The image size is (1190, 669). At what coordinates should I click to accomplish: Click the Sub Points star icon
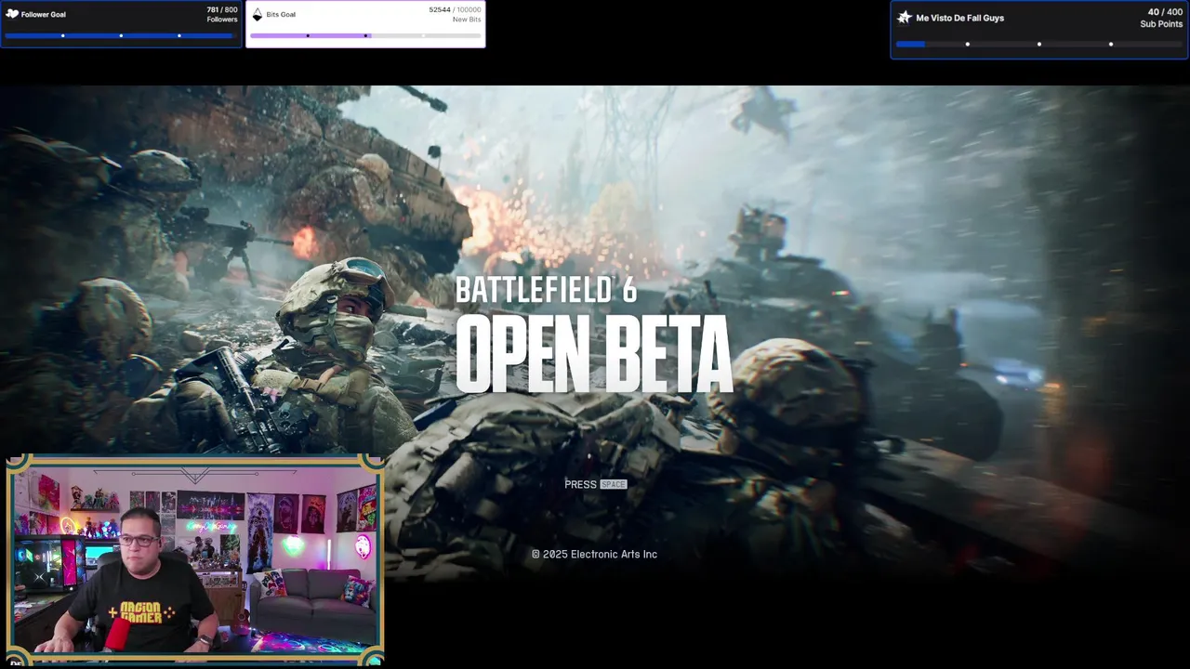click(x=904, y=17)
